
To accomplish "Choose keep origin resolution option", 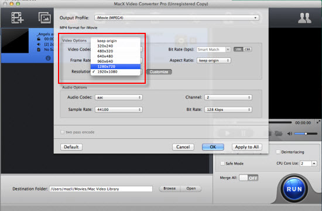I will click(x=115, y=40).
